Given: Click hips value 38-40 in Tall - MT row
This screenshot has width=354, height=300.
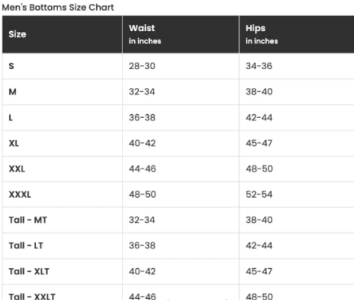Looking at the screenshot, I should 259,220.
